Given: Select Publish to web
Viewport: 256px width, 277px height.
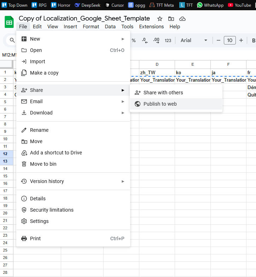Looking at the screenshot, I should coord(176,104).
